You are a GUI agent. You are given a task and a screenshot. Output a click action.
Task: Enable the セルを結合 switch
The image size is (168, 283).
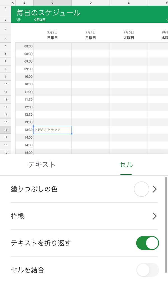pyautogui.click(x=148, y=270)
